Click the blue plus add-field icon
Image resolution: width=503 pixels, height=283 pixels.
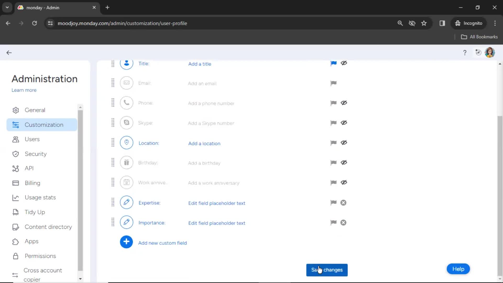click(x=126, y=242)
